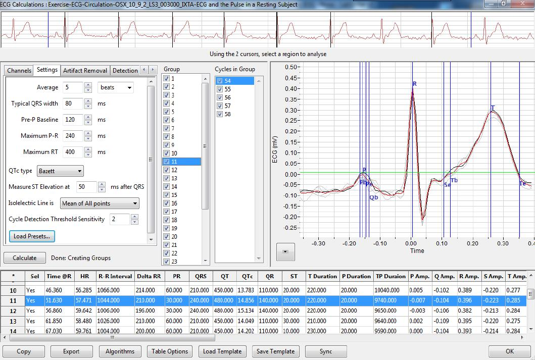This screenshot has height=360, width=535.
Task: Open the QTc type Bazett dropdown
Action: [60, 171]
